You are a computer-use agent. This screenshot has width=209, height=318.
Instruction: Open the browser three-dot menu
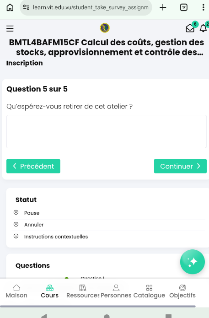pyautogui.click(x=203, y=7)
